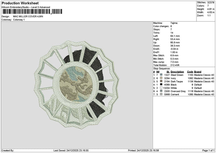This screenshot has height=153, width=216.
Task: Click the 'Stop Sequence:' heading
Action: (162, 69)
